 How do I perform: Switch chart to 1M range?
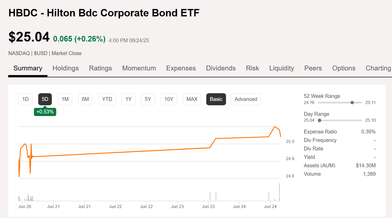tap(65, 99)
